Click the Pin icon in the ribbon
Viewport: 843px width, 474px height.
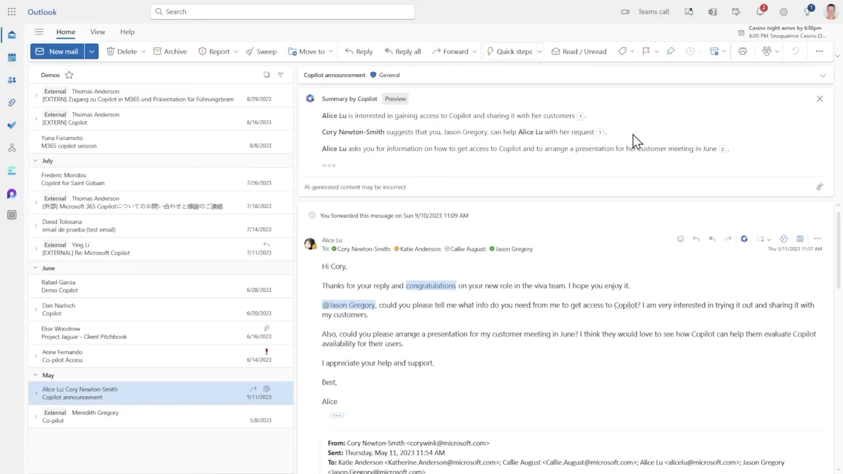point(671,51)
